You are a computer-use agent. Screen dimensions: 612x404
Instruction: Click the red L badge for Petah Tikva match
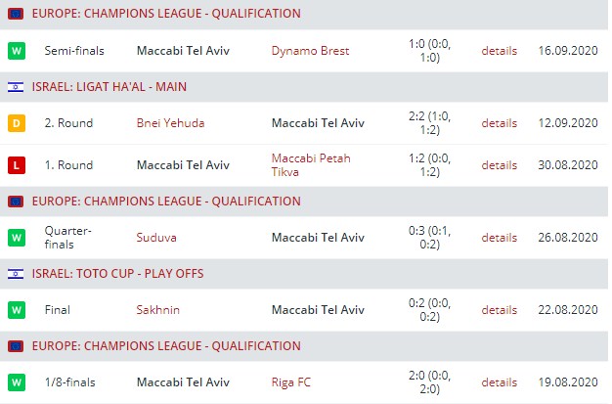(x=16, y=165)
